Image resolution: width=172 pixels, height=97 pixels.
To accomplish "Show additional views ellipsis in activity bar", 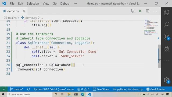I will tap(167, 61).
